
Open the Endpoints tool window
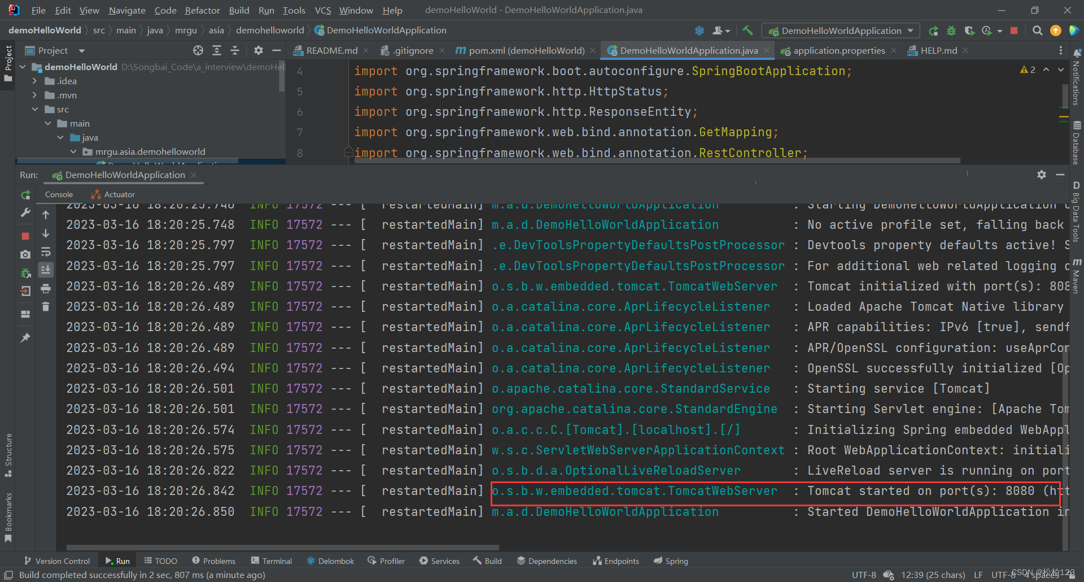[616, 561]
